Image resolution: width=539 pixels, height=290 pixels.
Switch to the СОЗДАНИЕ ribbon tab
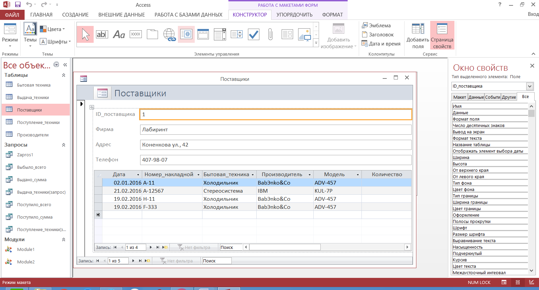tap(75, 15)
